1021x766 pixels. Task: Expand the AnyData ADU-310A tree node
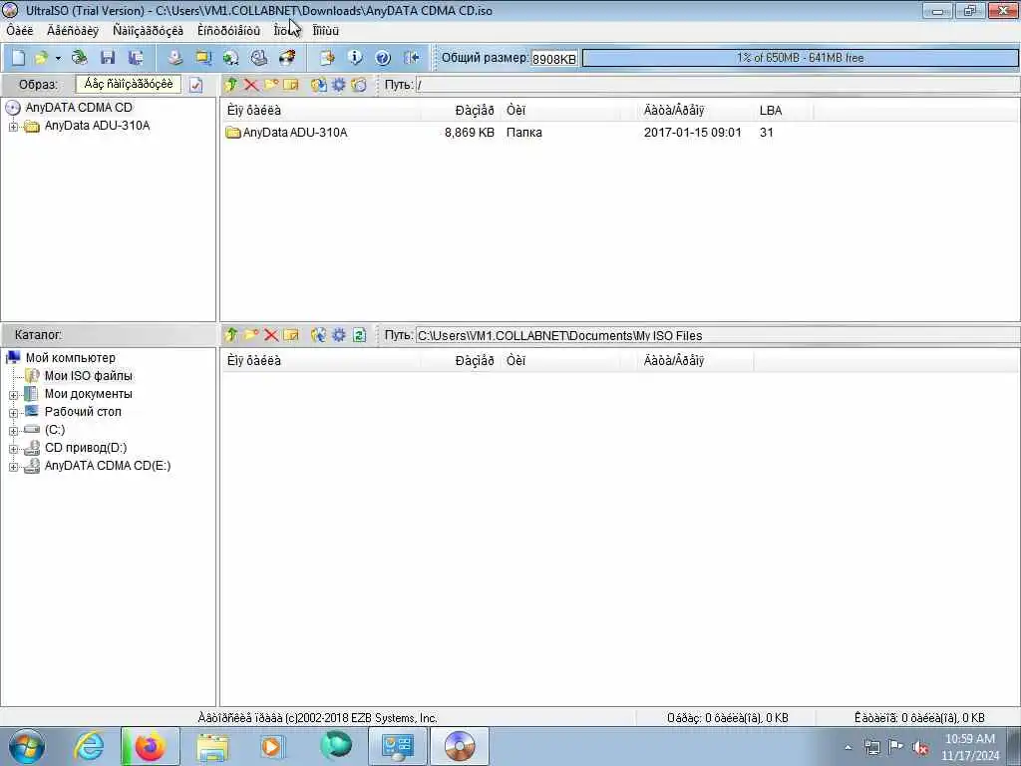[13, 127]
